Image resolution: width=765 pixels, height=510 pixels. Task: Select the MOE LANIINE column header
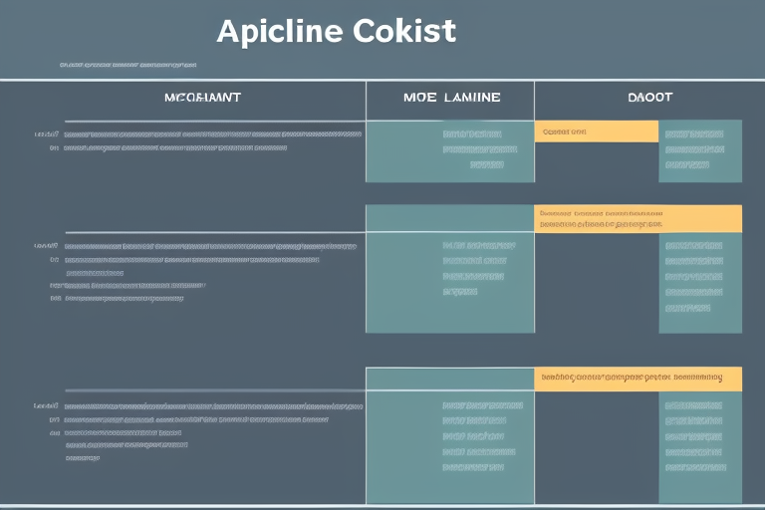coord(450,98)
